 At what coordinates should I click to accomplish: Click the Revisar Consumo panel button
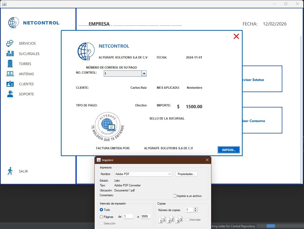pos(262,120)
